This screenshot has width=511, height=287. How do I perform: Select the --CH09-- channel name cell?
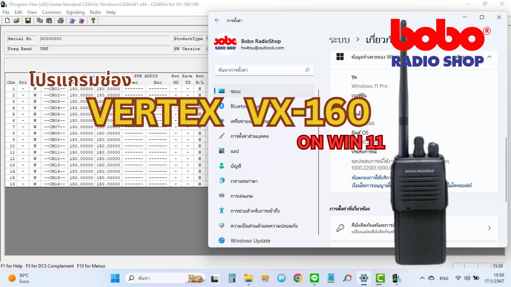pos(54,140)
